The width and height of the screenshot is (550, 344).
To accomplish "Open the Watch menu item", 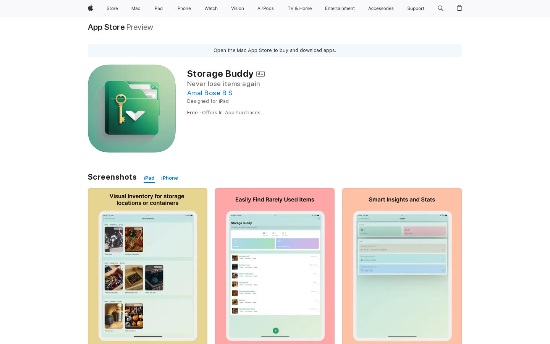I will (x=211, y=8).
